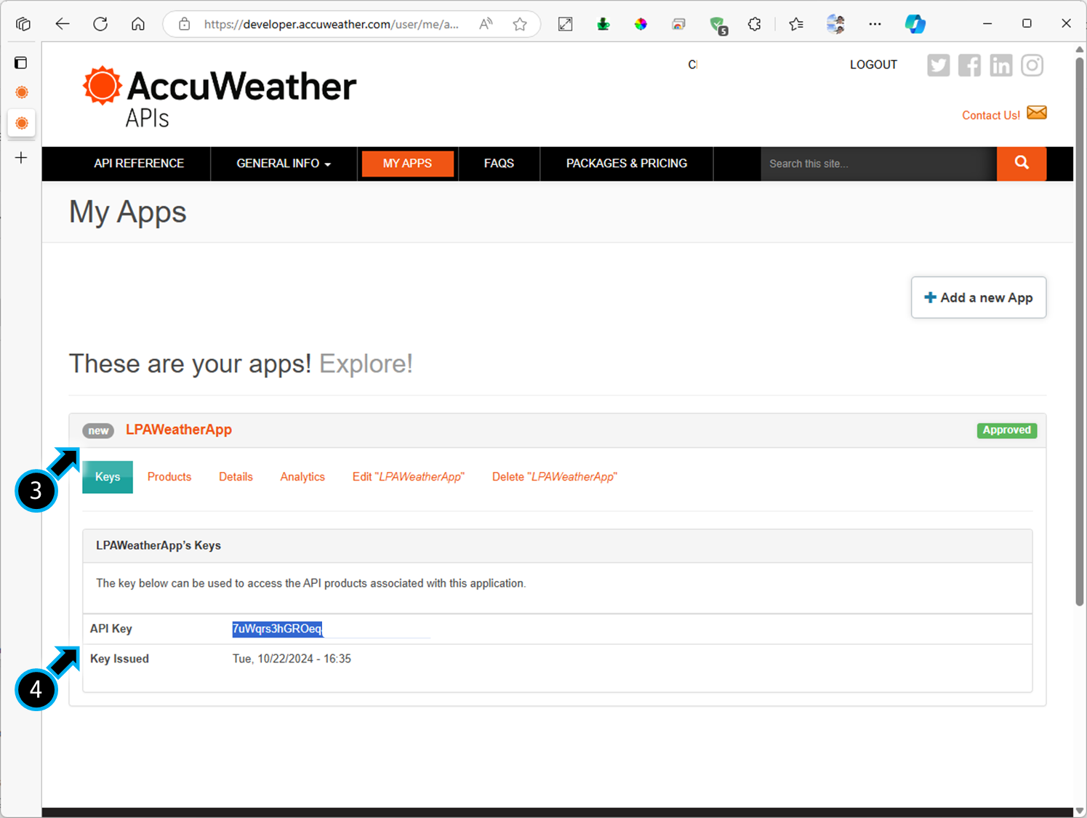Click the browser address bar URL
Screen dimensions: 1087x818
[x=331, y=24]
